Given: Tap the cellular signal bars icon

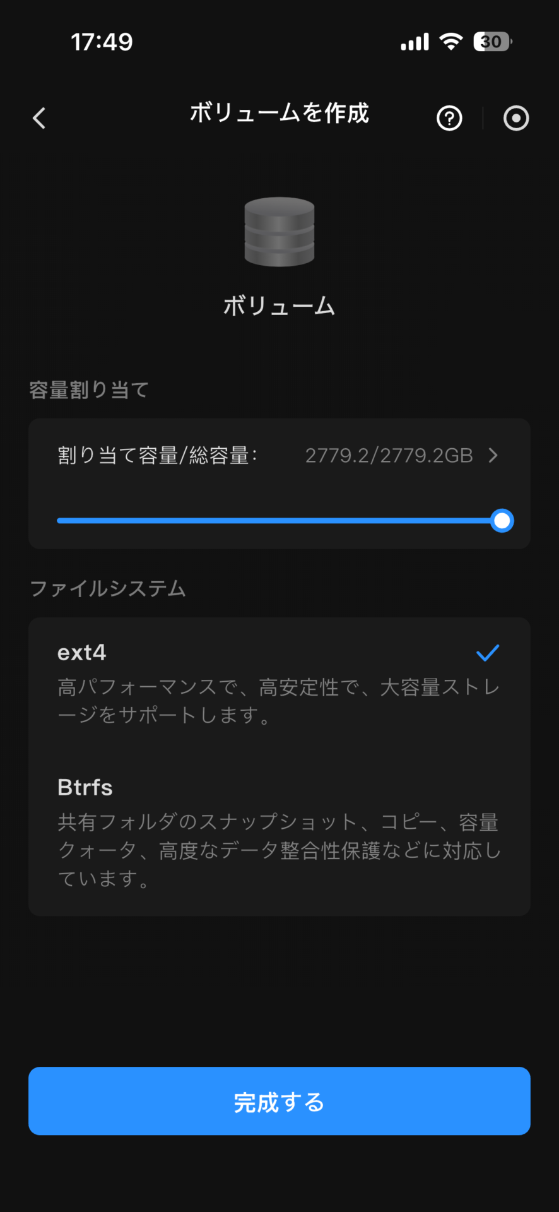Looking at the screenshot, I should coord(415,42).
